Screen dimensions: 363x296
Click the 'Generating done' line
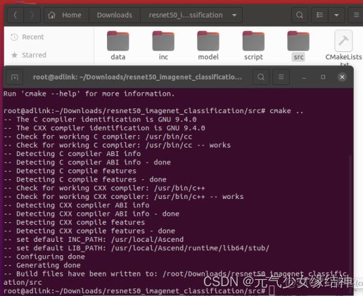pos(42,265)
